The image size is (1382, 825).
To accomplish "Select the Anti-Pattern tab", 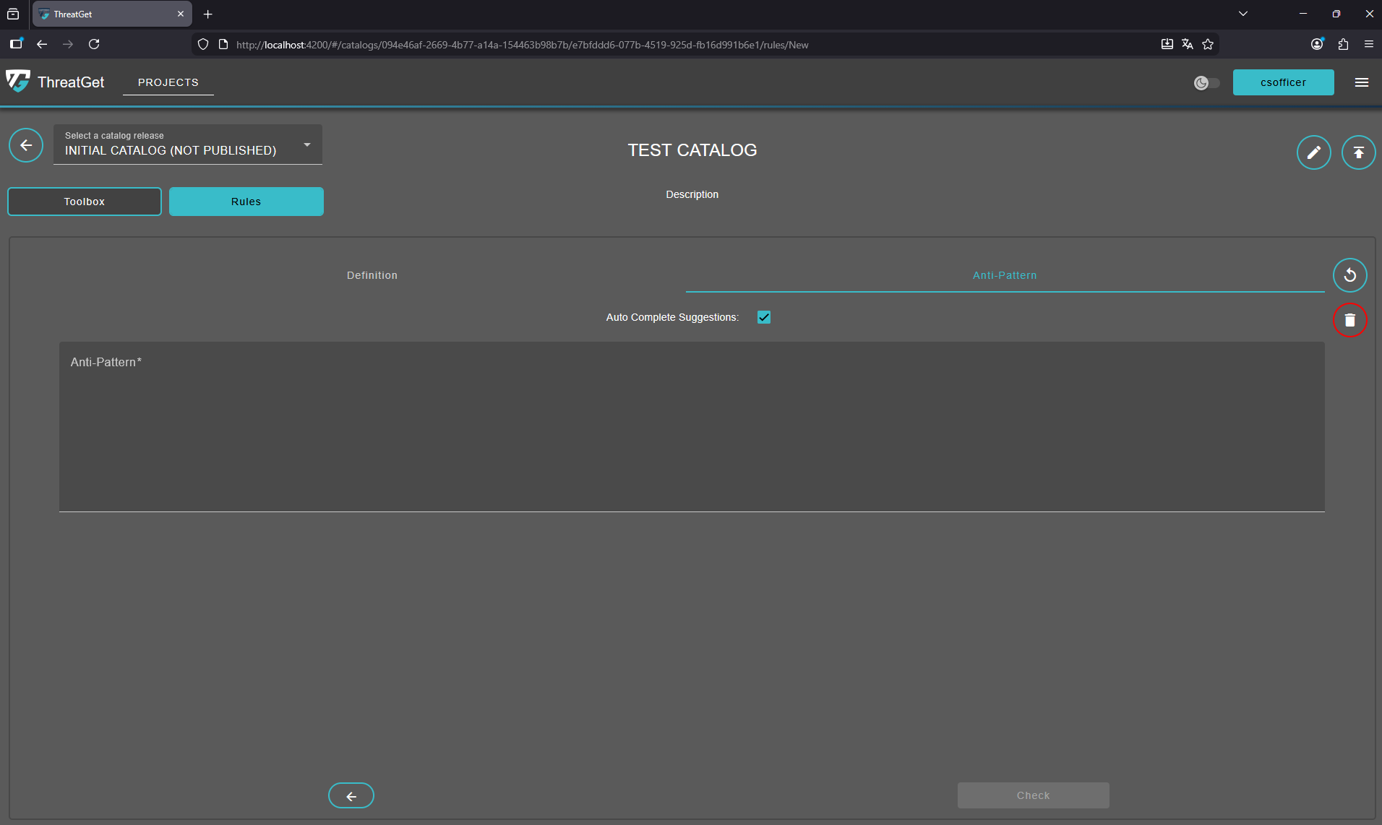I will coord(1004,275).
